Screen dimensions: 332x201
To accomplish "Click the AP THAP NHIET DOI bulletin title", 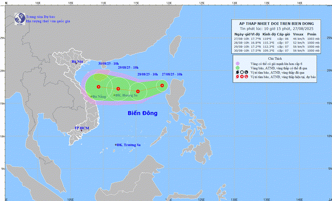I will point(277,24).
